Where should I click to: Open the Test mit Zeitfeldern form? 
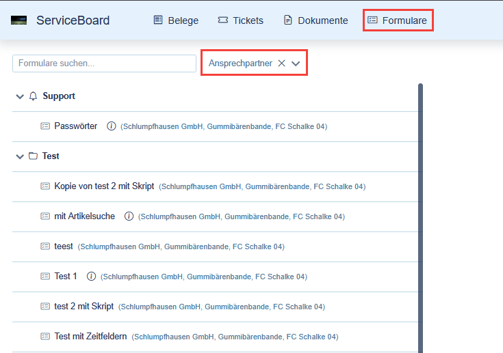[x=90, y=337]
